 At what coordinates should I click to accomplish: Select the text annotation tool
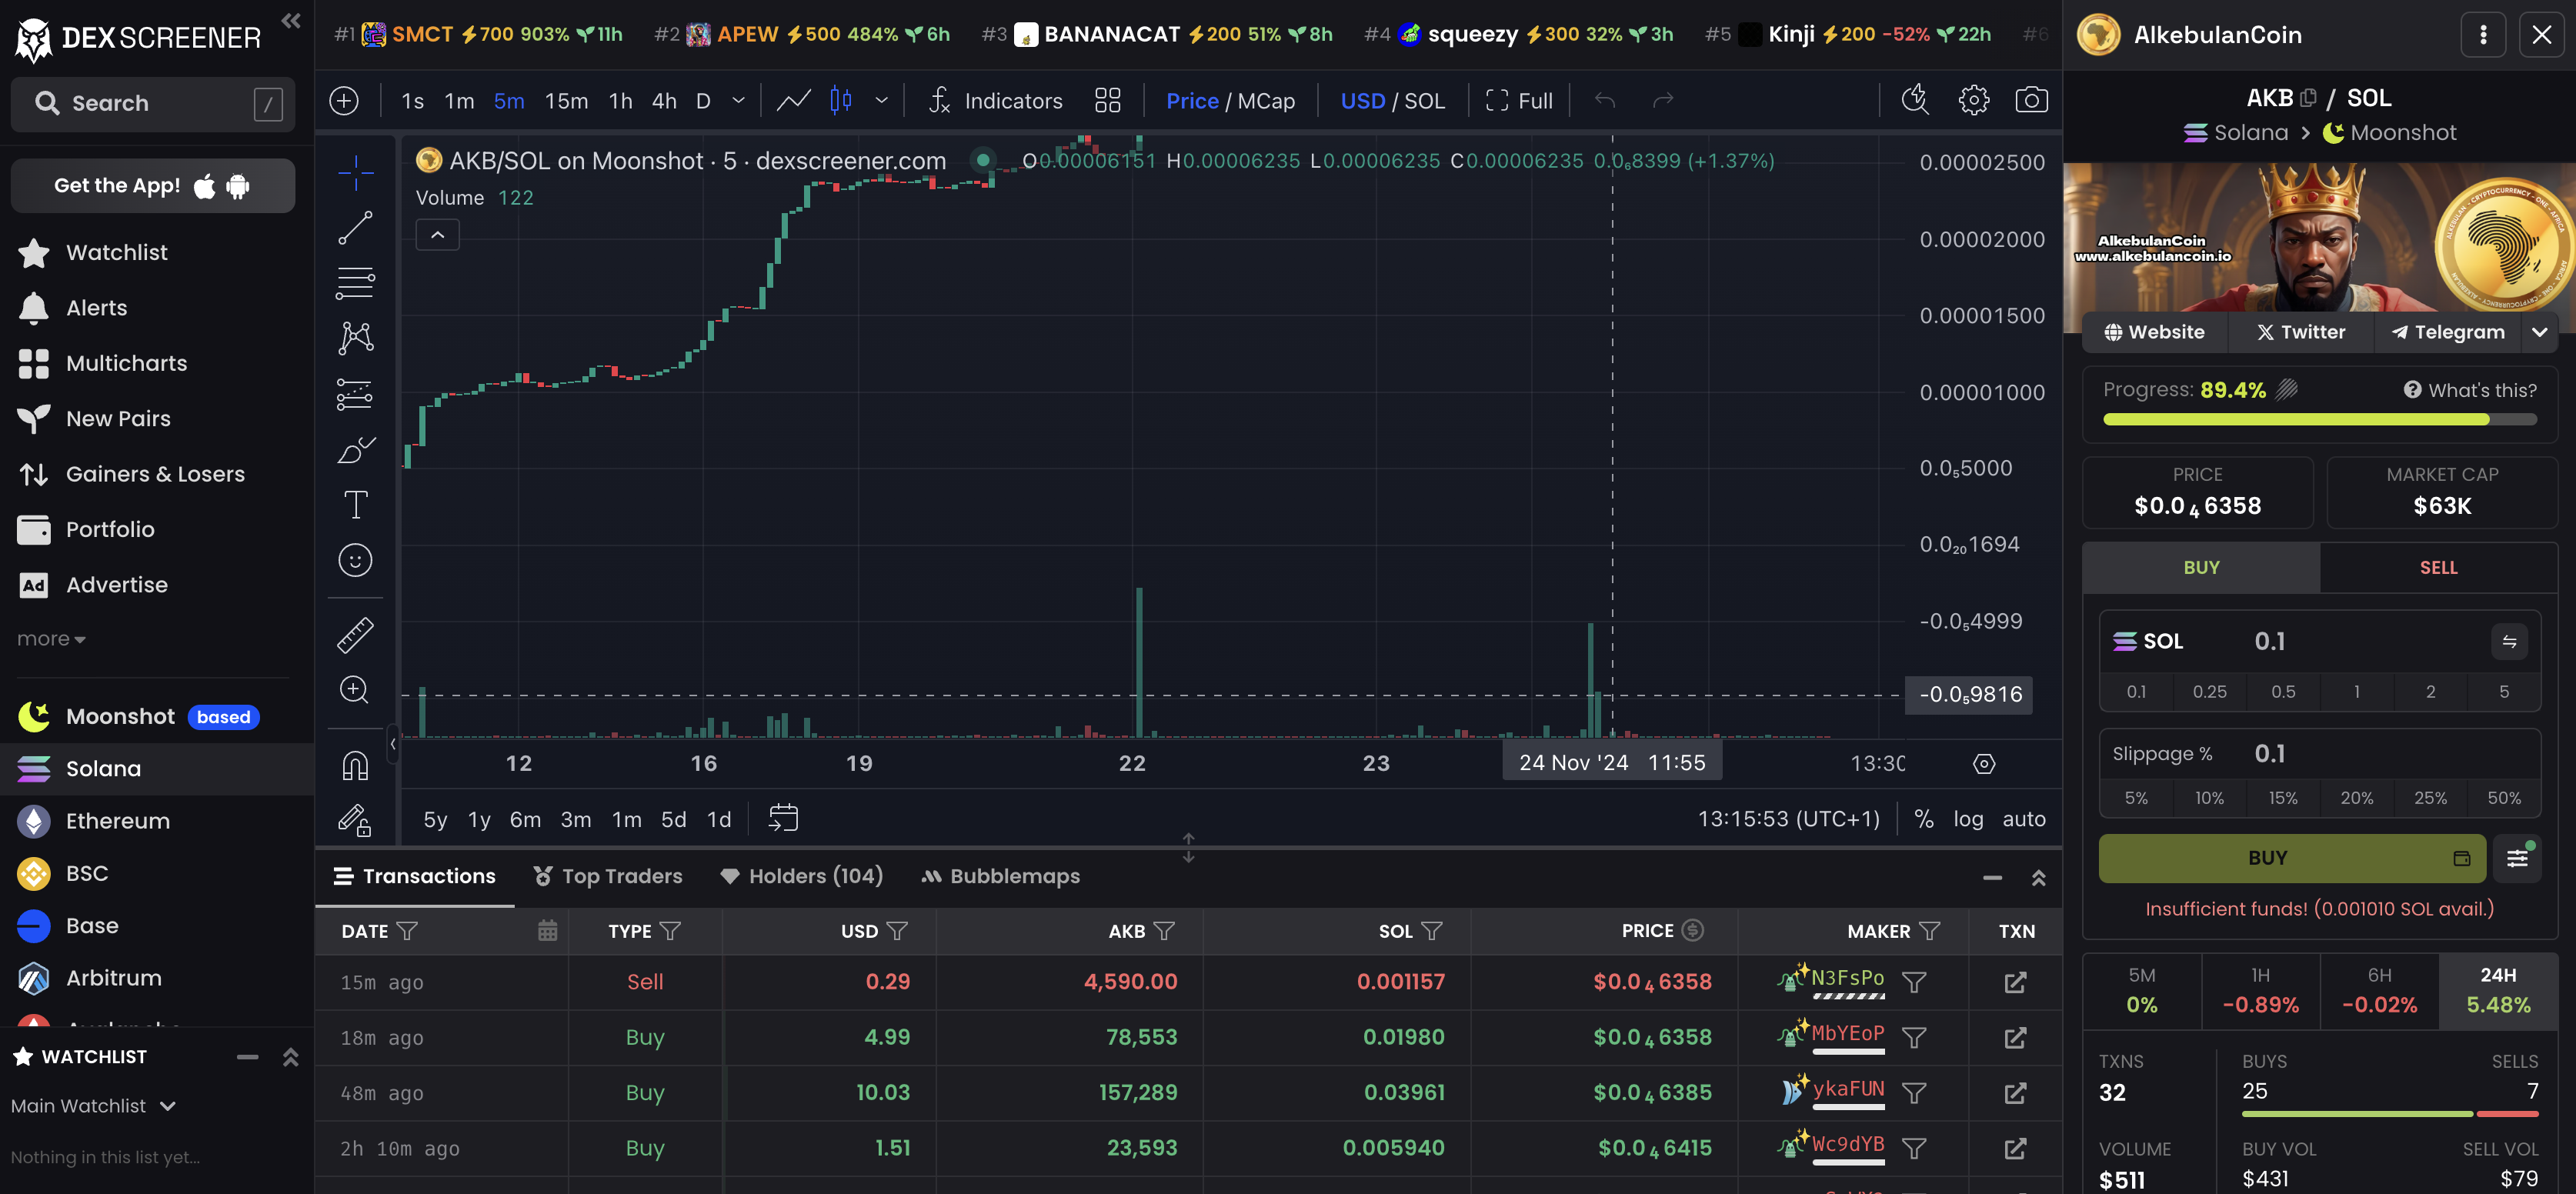355,505
